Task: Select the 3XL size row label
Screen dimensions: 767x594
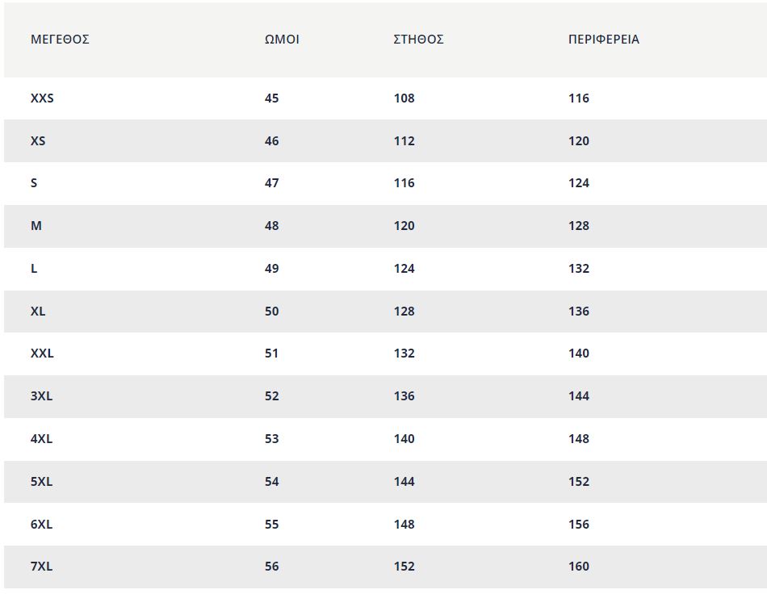Action: [x=41, y=395]
